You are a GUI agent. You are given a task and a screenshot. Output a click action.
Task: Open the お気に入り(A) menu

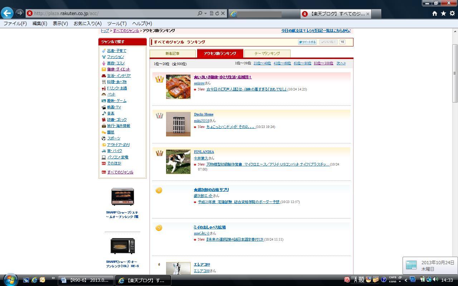[87, 23]
